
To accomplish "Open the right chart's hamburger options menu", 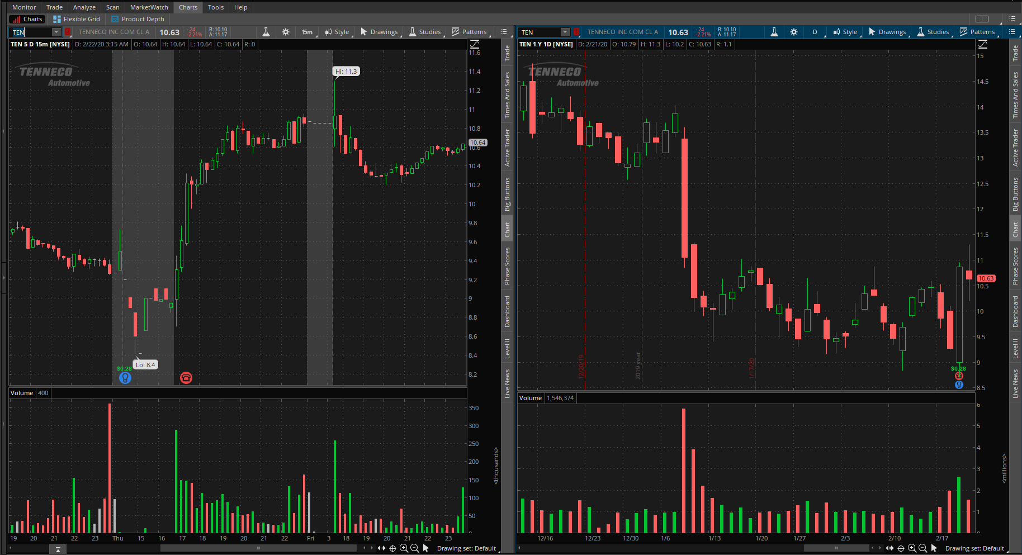I will point(1012,32).
